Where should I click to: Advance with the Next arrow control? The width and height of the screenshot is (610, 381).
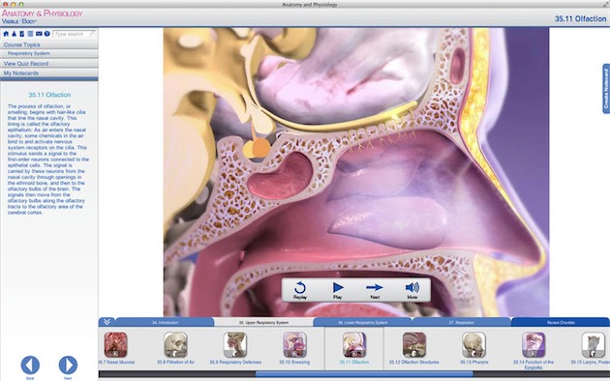point(375,290)
